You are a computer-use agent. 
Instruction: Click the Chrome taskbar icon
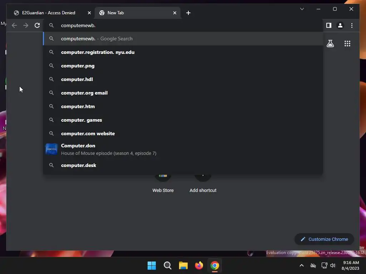215,265
